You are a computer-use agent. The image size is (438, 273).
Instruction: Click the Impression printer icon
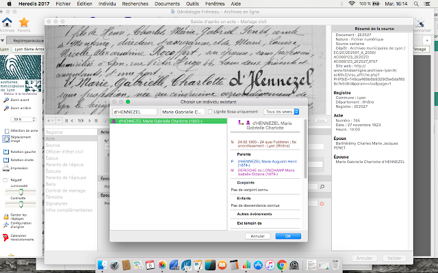6,168
